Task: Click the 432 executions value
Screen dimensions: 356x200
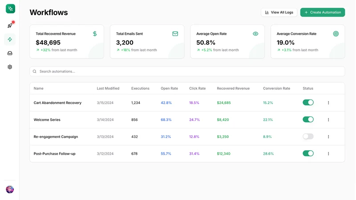Action: [134, 137]
